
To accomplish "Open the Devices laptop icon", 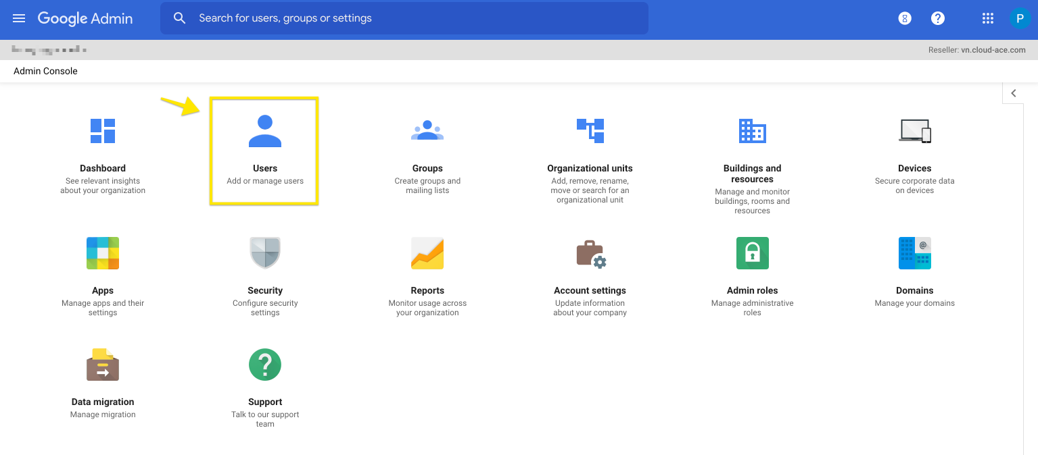I will (x=915, y=130).
